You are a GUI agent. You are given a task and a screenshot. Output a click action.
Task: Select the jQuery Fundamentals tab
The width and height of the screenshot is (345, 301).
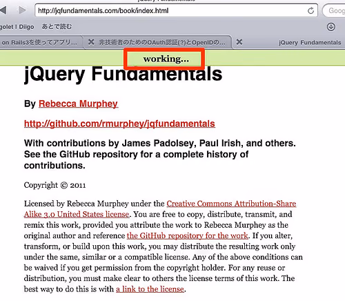pyautogui.click(x=310, y=43)
